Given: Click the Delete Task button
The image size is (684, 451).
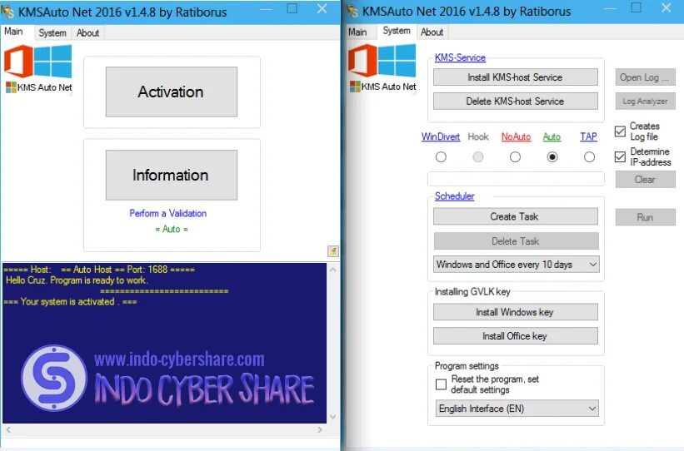Looking at the screenshot, I should pos(515,240).
